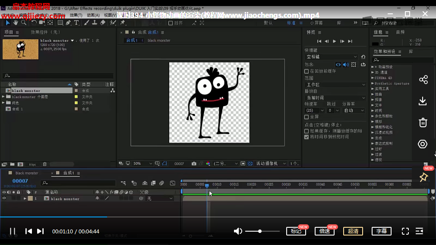The height and width of the screenshot is (245, 436).
Task: Open the 50% magnification dropdown
Action: click(142, 163)
